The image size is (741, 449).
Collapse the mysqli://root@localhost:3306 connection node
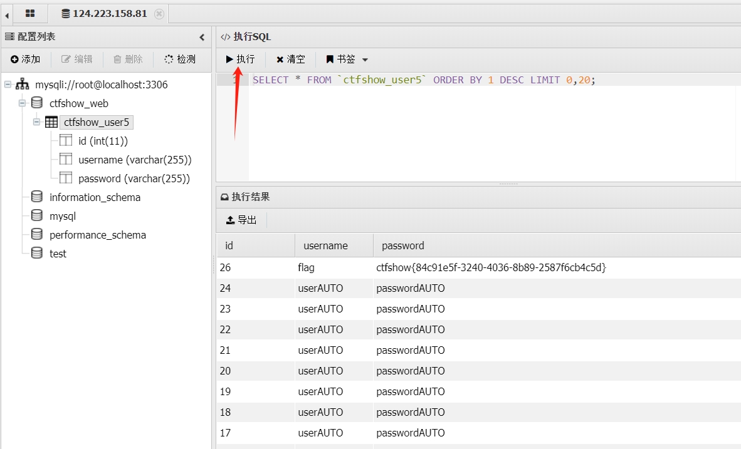(8, 85)
